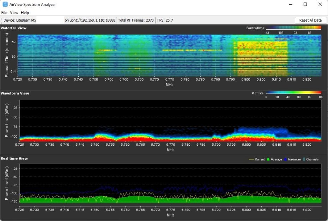
Task: Click the Current legend line icon
Action: coord(251,159)
